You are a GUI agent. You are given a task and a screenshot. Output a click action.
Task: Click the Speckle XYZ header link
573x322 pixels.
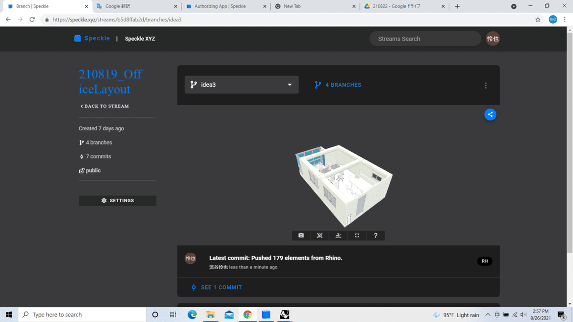pos(140,39)
